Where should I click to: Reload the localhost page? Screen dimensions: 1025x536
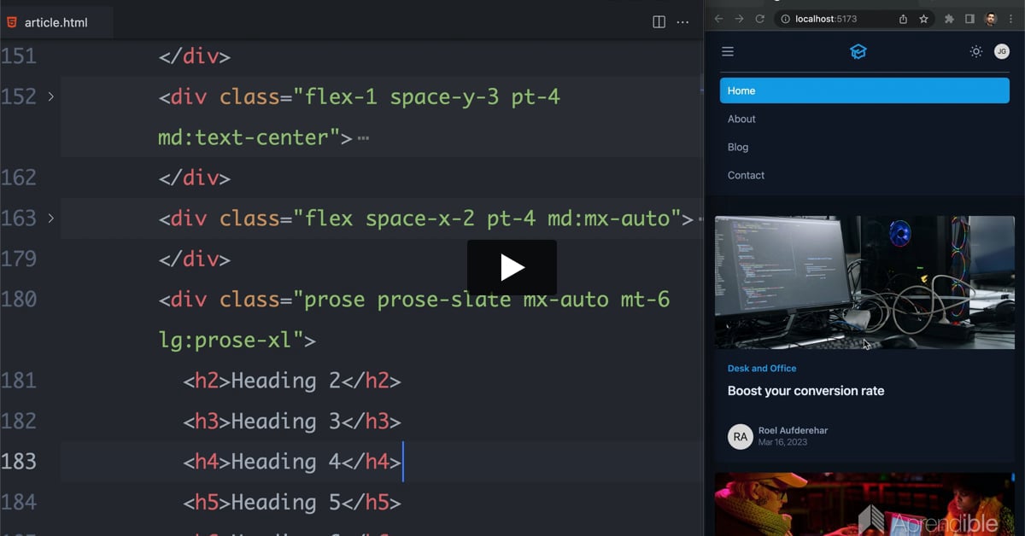pyautogui.click(x=759, y=19)
